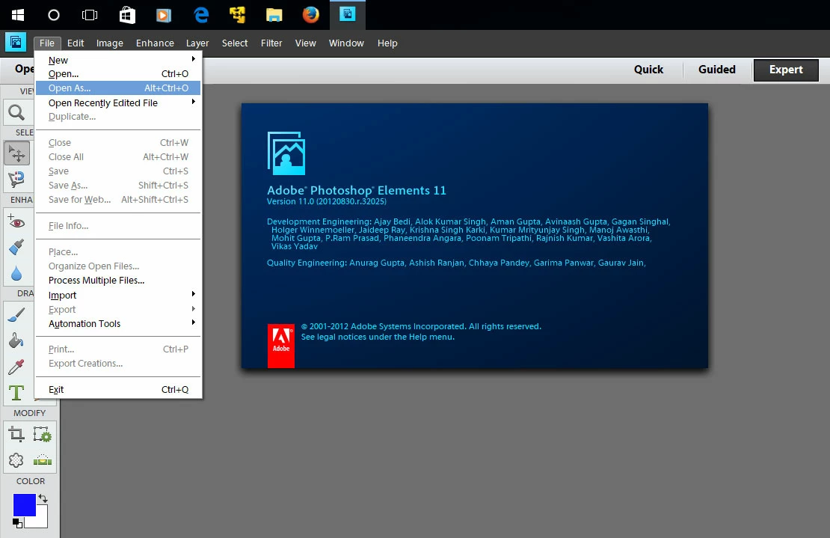This screenshot has height=538, width=830.
Task: Switch to Expert edit mode
Action: (x=786, y=70)
